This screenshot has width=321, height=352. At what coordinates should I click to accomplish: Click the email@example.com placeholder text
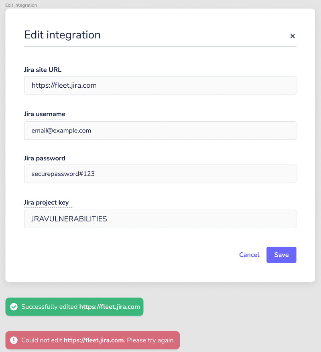point(61,131)
